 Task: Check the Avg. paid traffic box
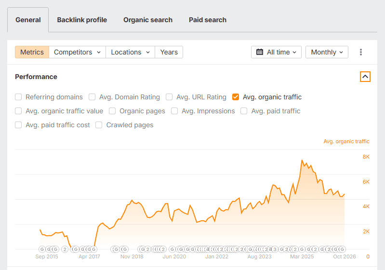pyautogui.click(x=244, y=111)
